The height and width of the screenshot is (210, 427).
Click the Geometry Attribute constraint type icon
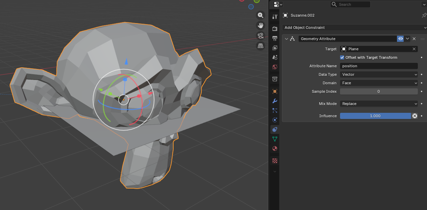pyautogui.click(x=292, y=39)
